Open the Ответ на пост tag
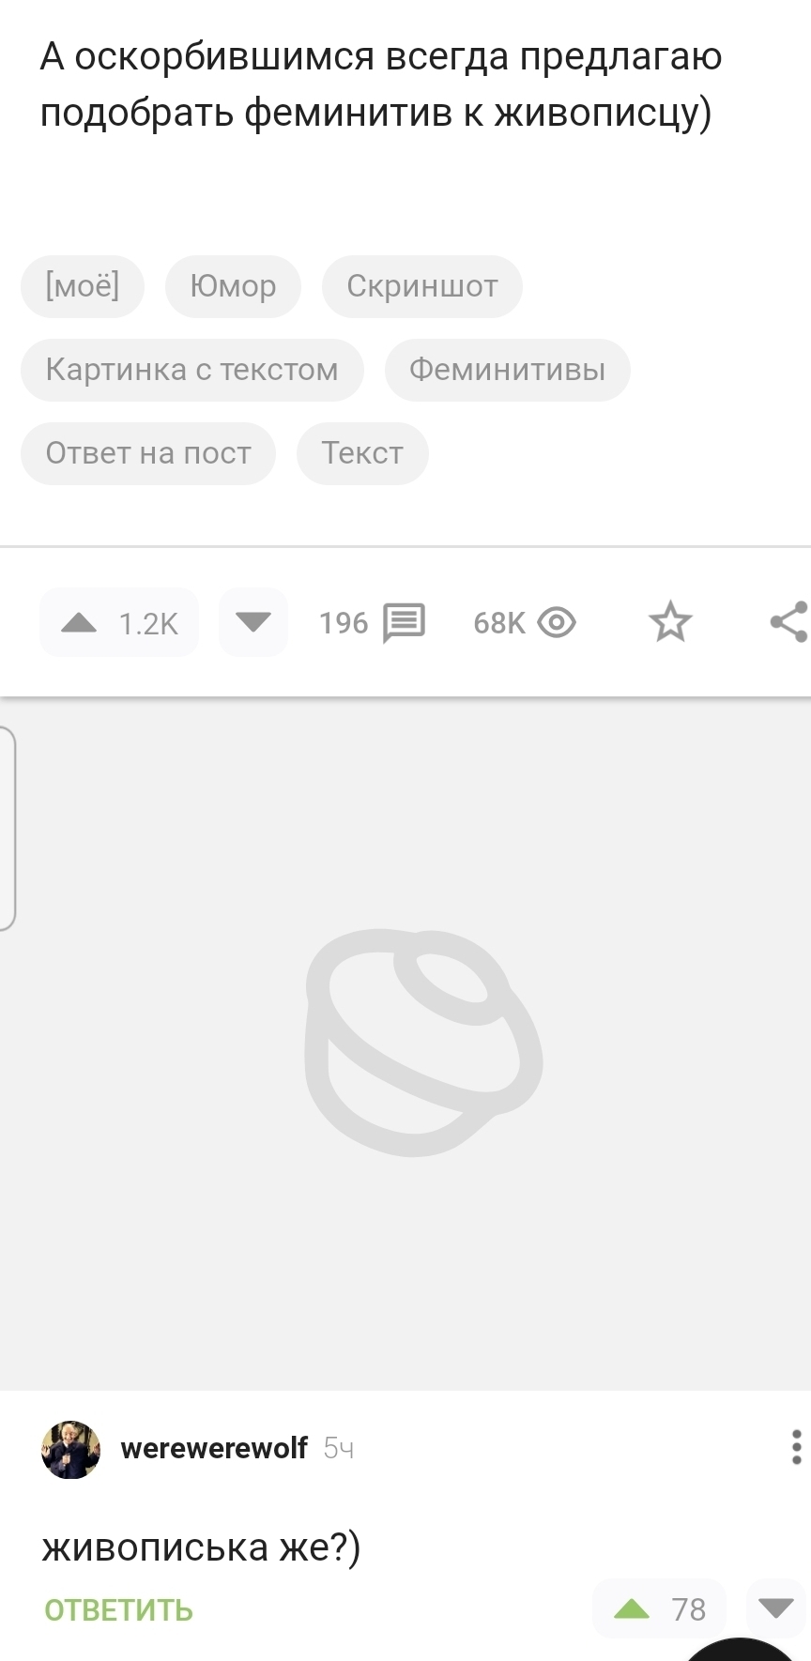The height and width of the screenshot is (1661, 811). tap(148, 453)
